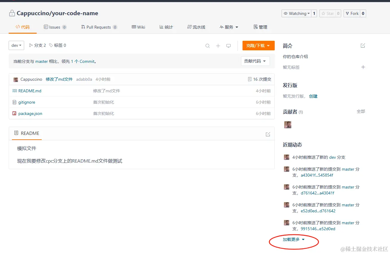Click the avatar beside the 9915146...e52d0ed activity
Image resolution: width=390 pixels, height=254 pixels.
point(287,223)
